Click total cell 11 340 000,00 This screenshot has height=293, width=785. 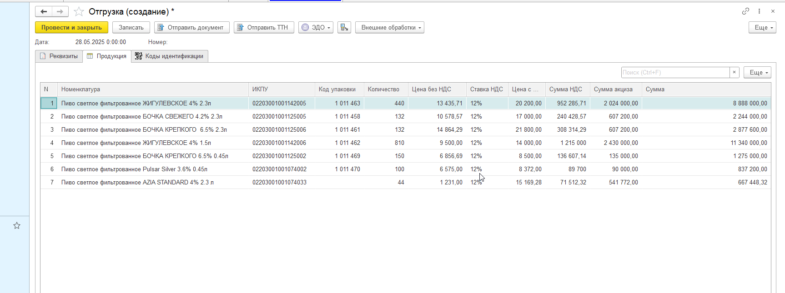[706, 143]
